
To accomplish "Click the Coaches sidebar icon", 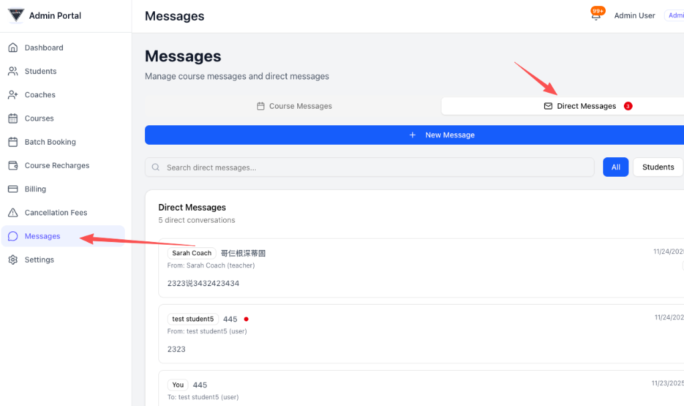I will [x=14, y=94].
